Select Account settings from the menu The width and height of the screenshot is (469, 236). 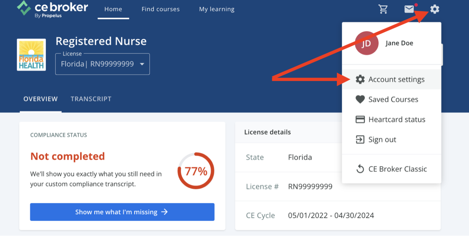pyautogui.click(x=391, y=79)
